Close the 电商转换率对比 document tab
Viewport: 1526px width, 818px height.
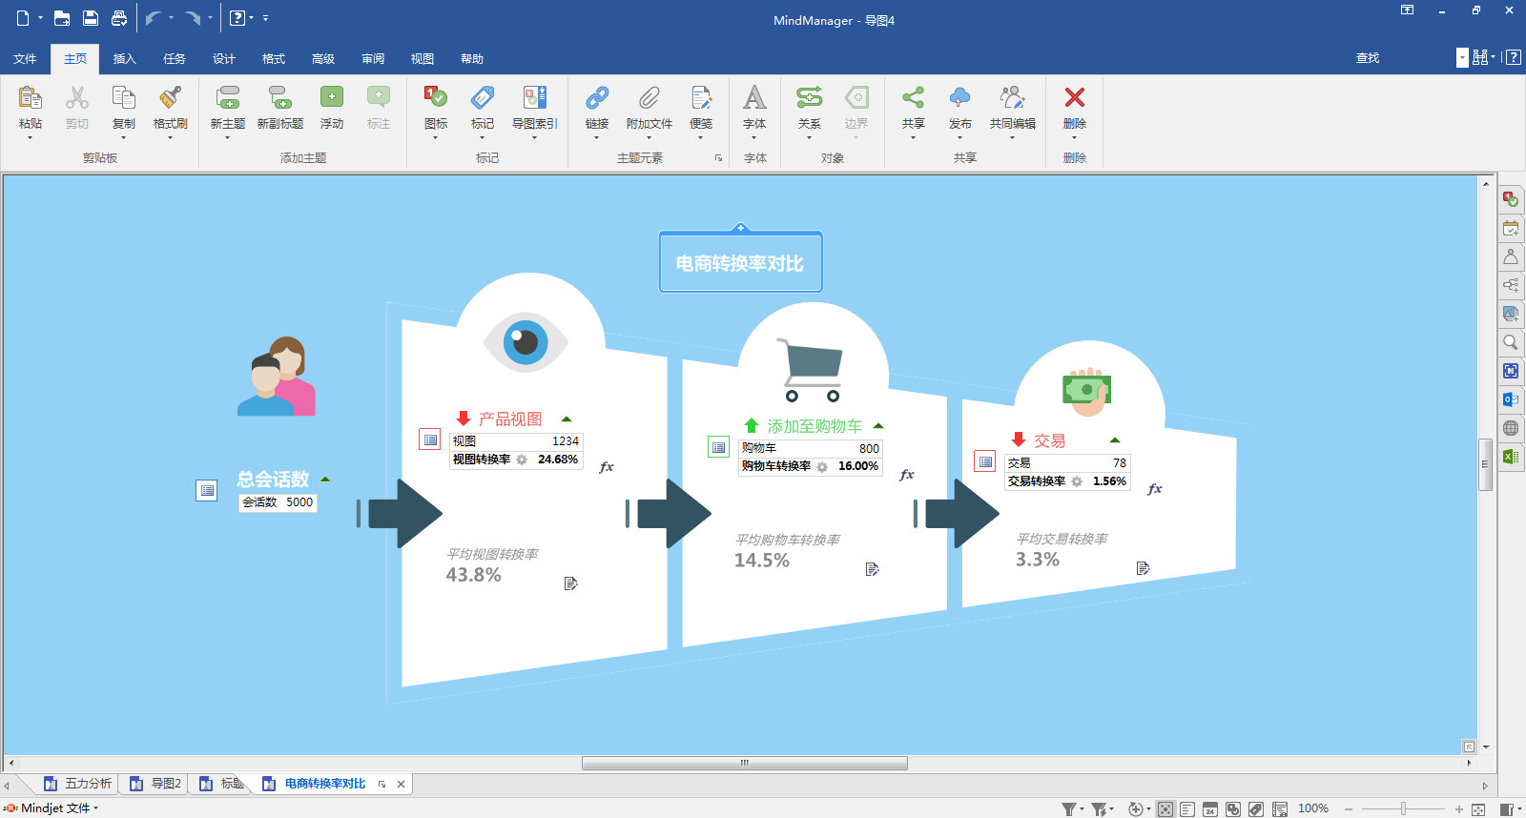coord(402,785)
